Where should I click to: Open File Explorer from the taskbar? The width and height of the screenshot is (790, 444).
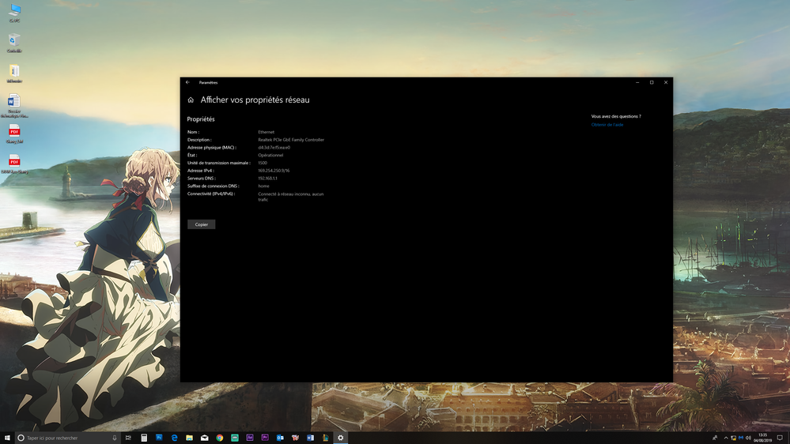point(190,438)
